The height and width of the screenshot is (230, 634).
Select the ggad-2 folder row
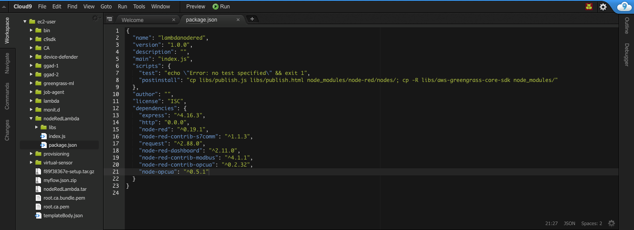tap(59, 74)
